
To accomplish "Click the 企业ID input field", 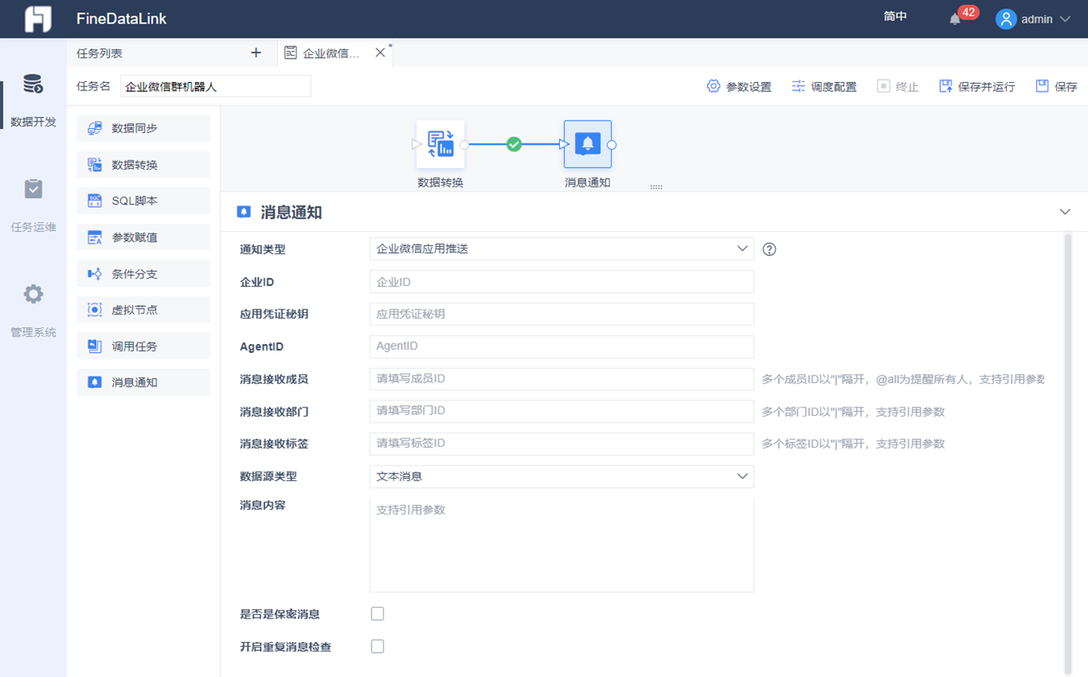I will pyautogui.click(x=562, y=282).
